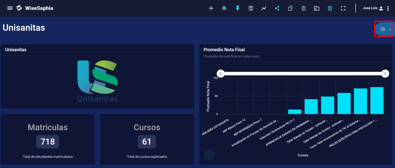Click the INGLÉS ESPECÍFICO PARA PSICOLOGÍA bar
The image size is (395, 168).
[x=376, y=100]
